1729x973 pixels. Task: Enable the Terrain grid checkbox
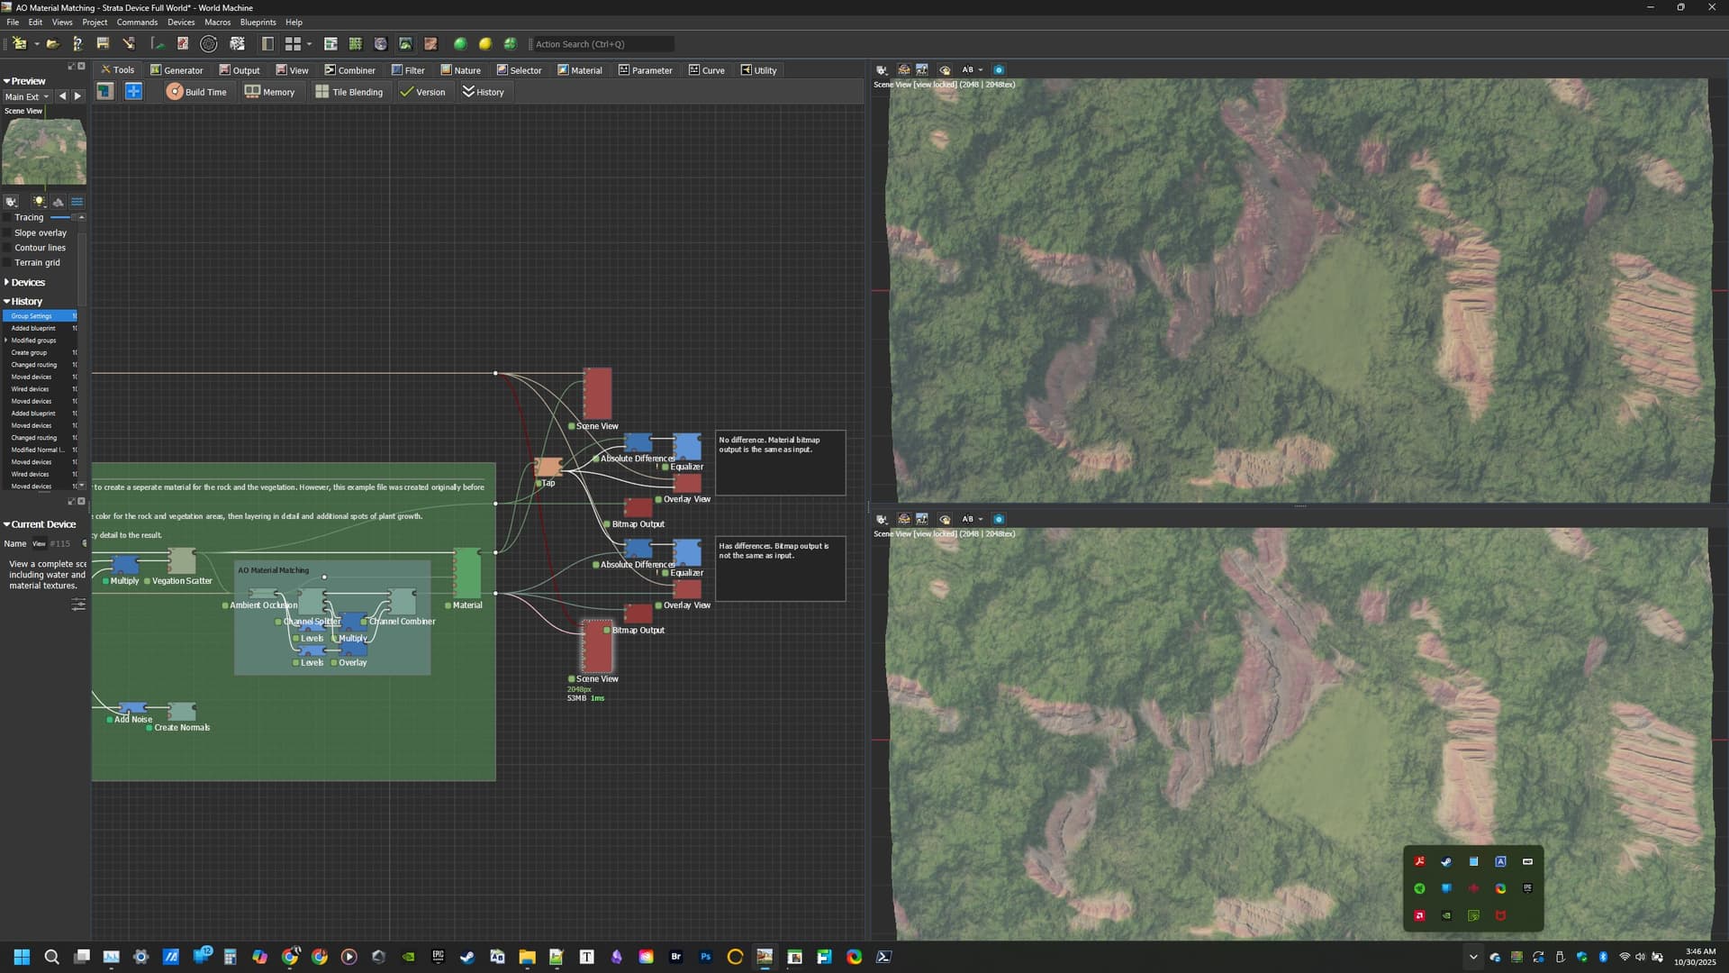[8, 263]
